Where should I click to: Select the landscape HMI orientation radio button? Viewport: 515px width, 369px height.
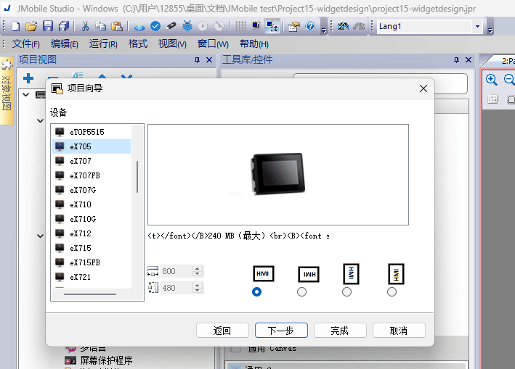pyautogui.click(x=256, y=291)
